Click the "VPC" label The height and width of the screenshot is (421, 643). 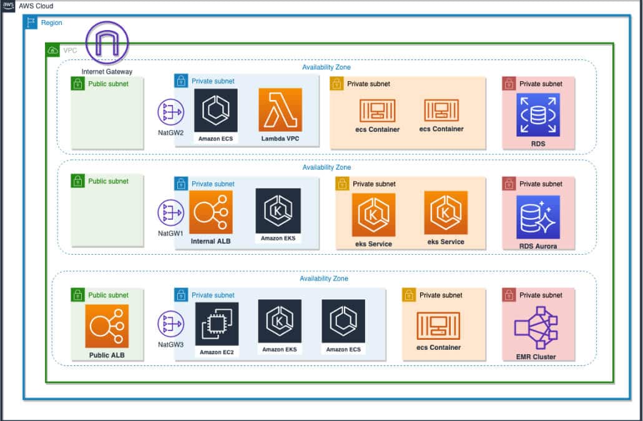pyautogui.click(x=70, y=51)
